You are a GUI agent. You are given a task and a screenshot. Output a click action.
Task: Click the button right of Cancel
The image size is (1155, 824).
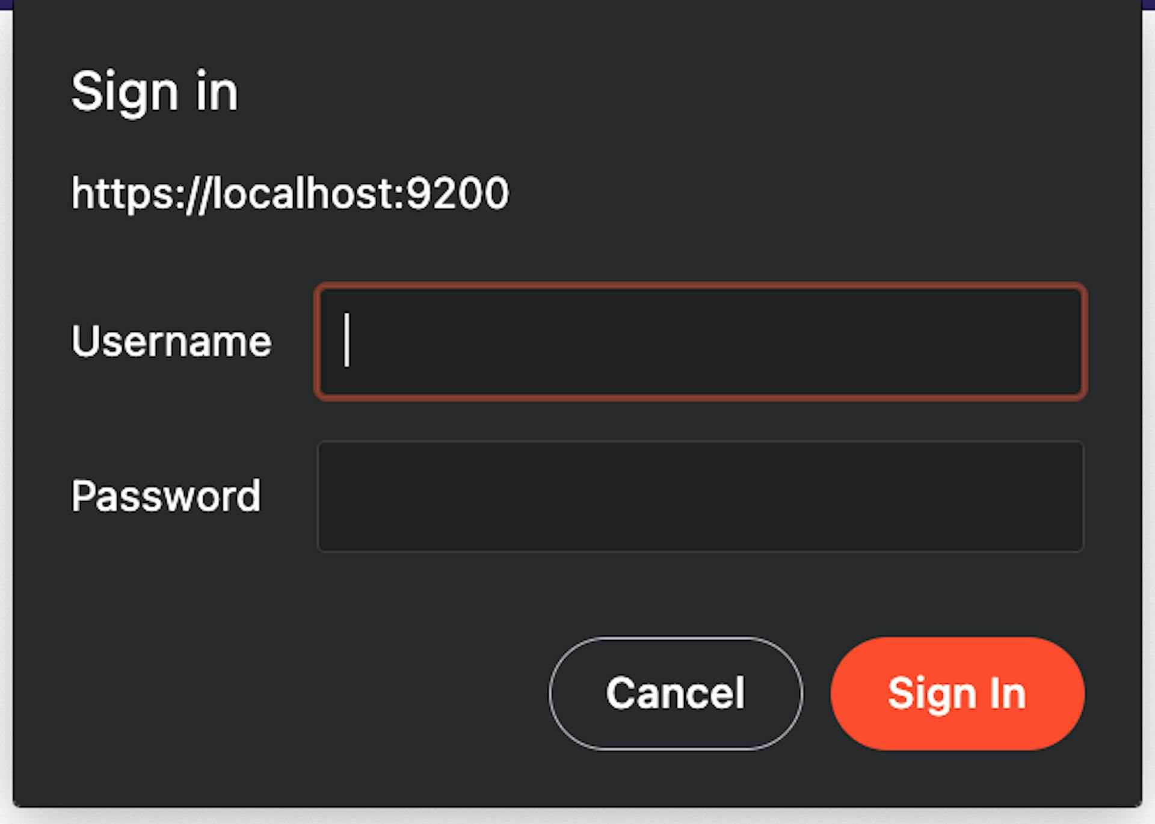(x=957, y=693)
